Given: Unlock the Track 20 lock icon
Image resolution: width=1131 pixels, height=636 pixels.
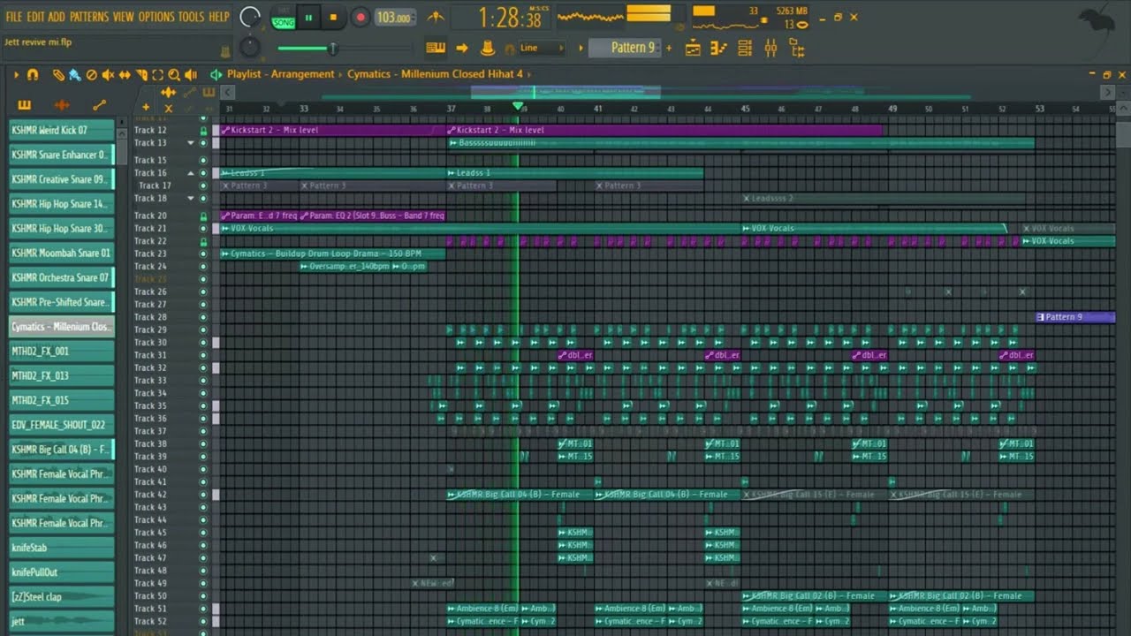Looking at the screenshot, I should (x=203, y=216).
